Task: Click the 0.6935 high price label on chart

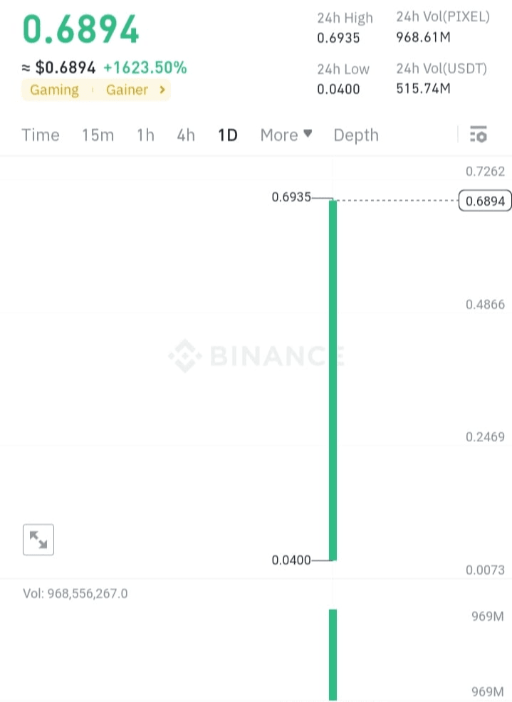Action: point(291,197)
